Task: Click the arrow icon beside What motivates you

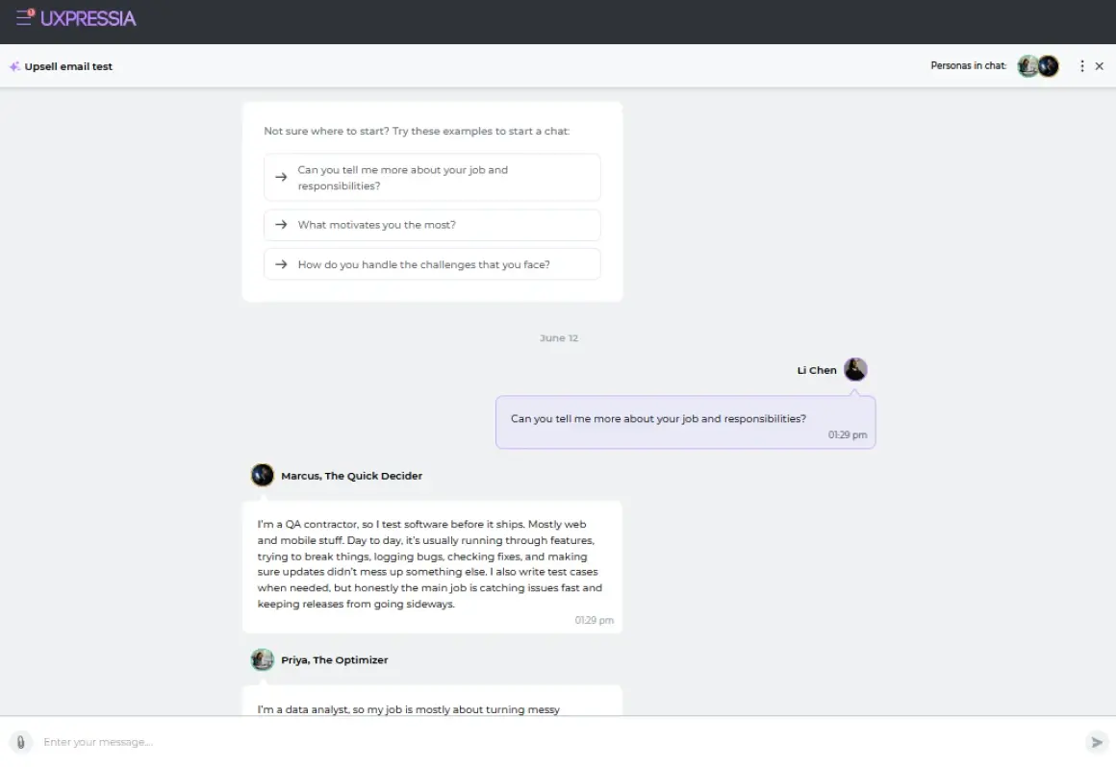Action: coord(281,225)
